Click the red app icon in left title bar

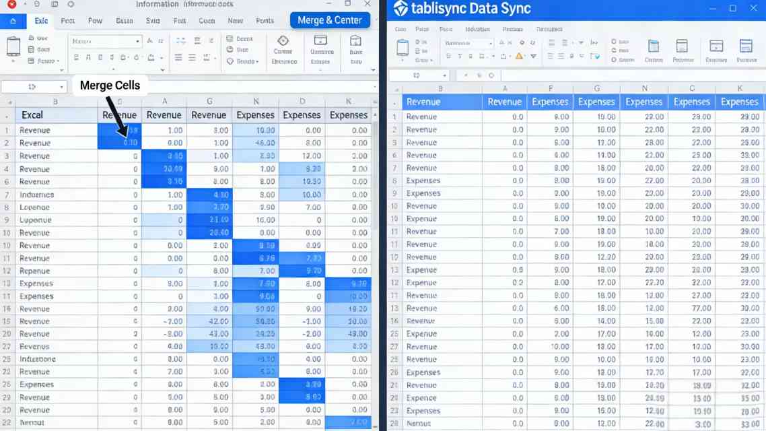coord(11,4)
